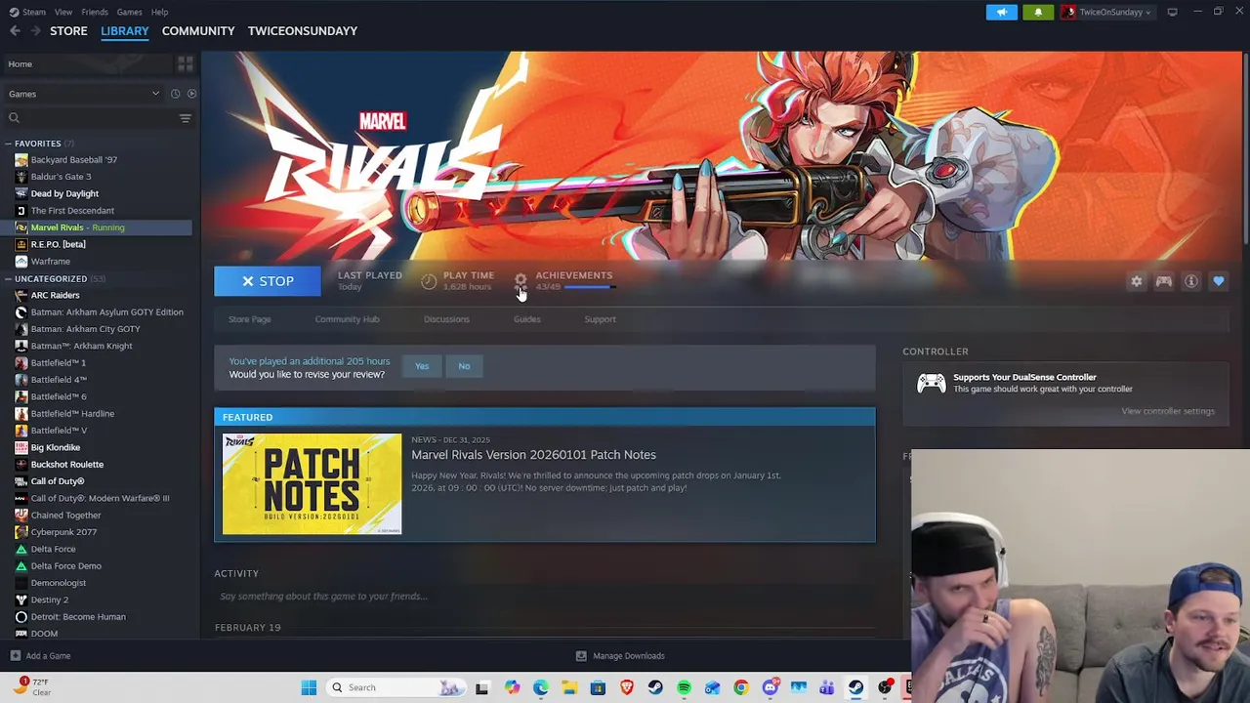1250x703 pixels.
Task: Collapse the Favorites category
Action: point(8,144)
